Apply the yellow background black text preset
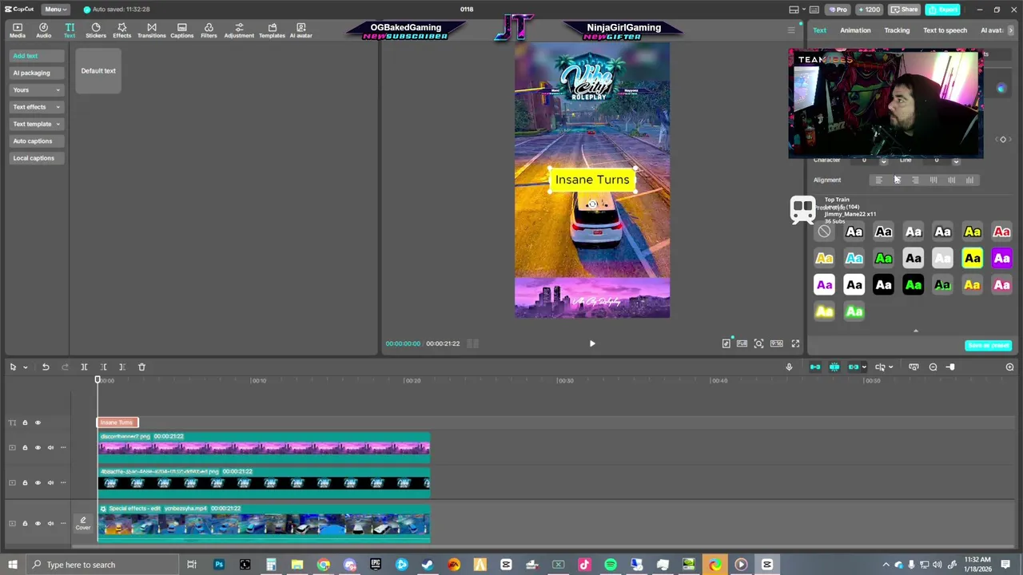The width and height of the screenshot is (1023, 575). tap(973, 258)
